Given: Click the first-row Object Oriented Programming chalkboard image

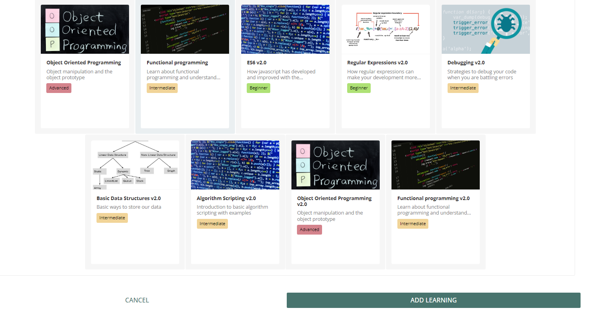Looking at the screenshot, I should tap(85, 29).
